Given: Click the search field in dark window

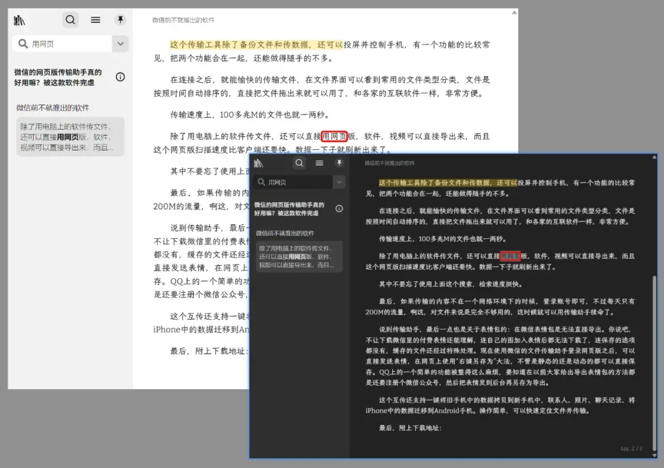Looking at the screenshot, I should 293,182.
